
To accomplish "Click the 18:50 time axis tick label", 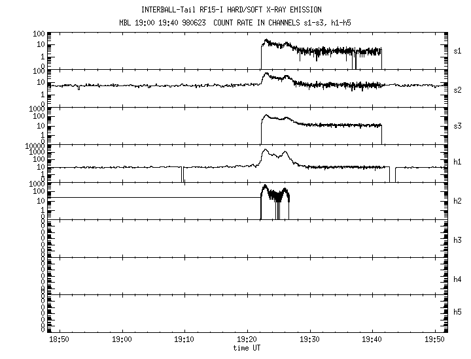I will pos(60,339).
